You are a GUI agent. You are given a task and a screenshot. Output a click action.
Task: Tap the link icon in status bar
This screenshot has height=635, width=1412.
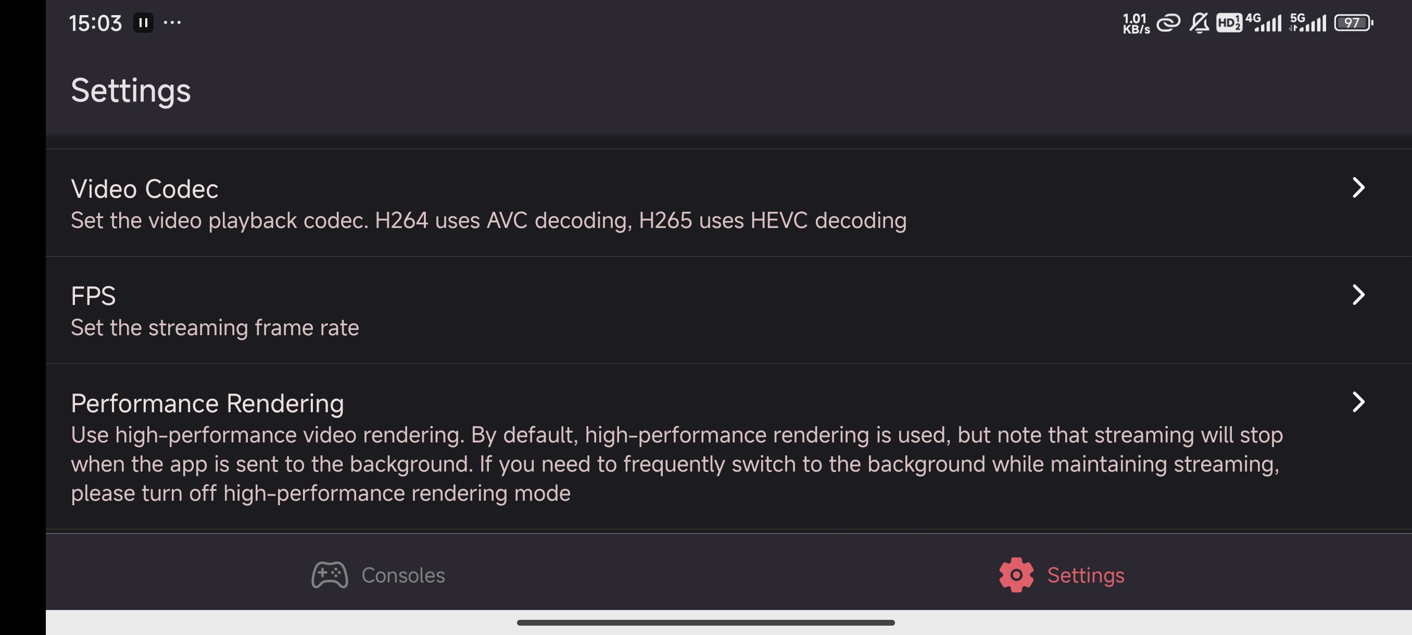tap(1167, 23)
